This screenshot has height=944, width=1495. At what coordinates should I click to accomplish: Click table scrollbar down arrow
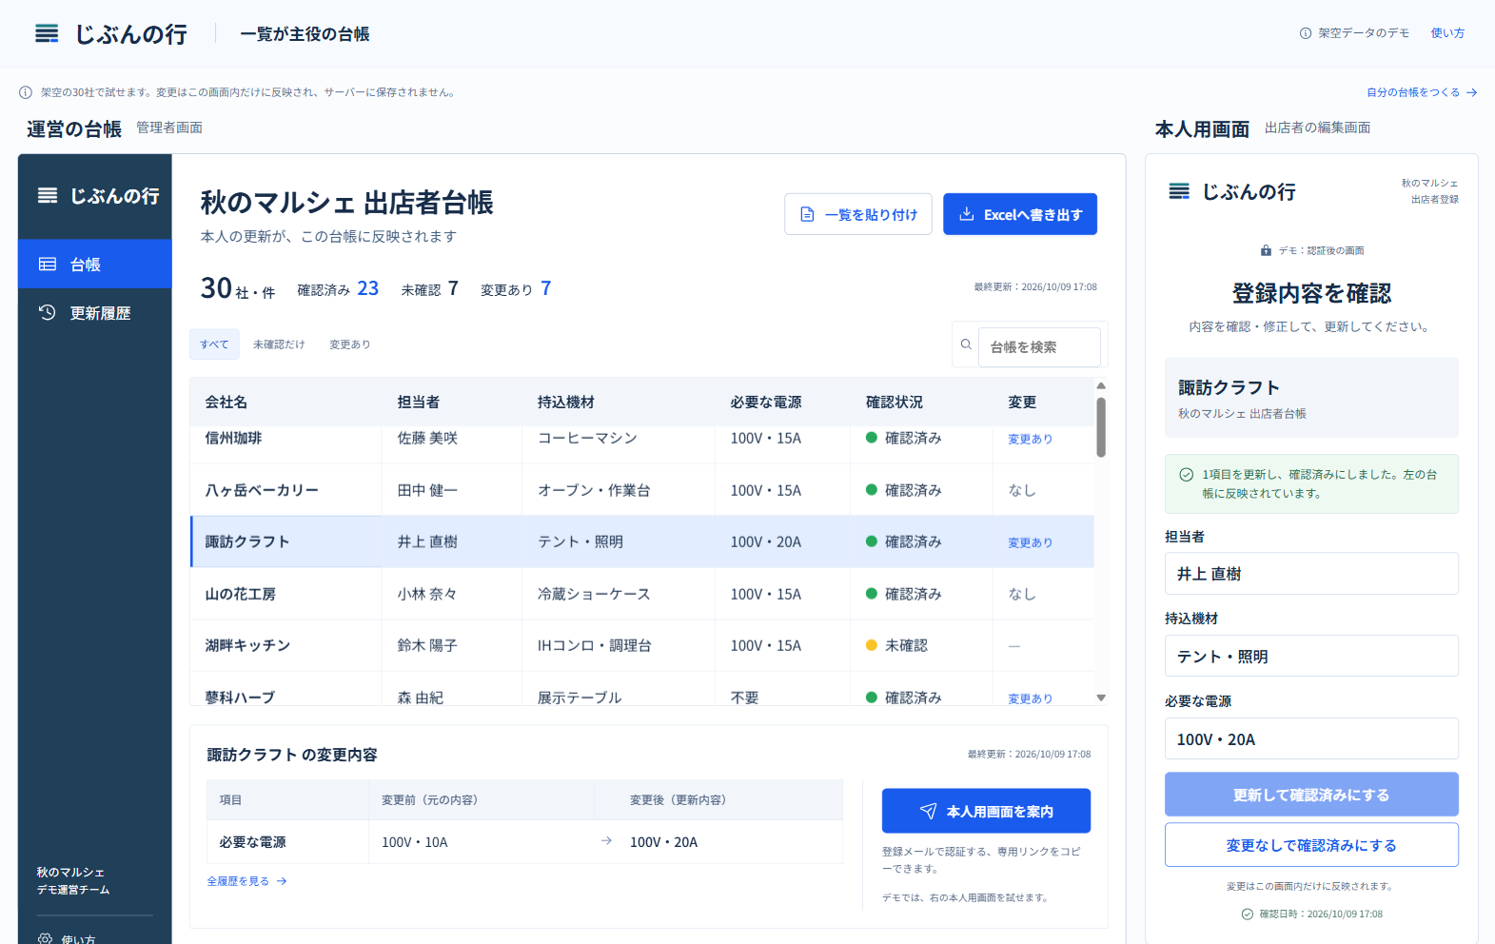point(1101,698)
